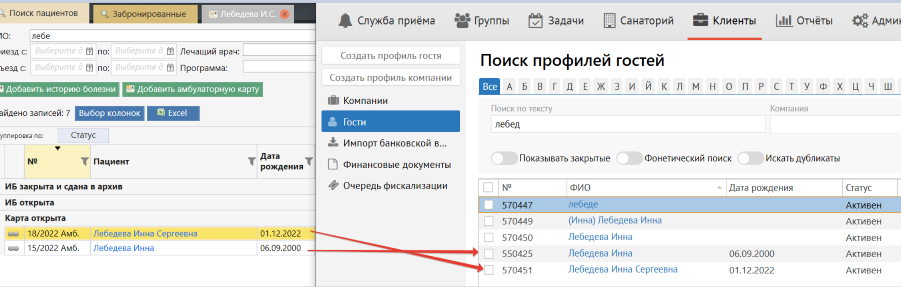Image resolution: width=901 pixels, height=287 pixels.
Task: Select Компании in the left sidebar
Action: pos(365,100)
